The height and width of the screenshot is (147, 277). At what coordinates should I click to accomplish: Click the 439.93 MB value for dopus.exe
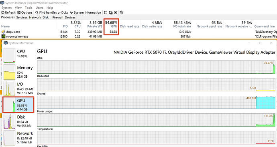coord(95,32)
